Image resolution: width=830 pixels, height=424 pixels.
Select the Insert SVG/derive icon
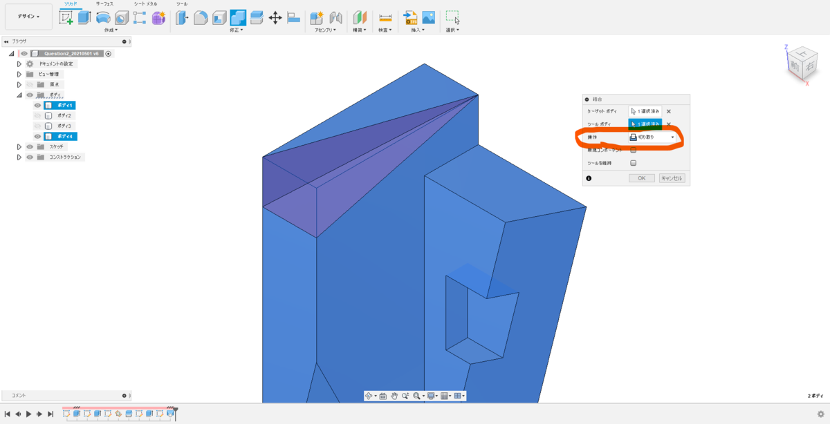point(410,18)
